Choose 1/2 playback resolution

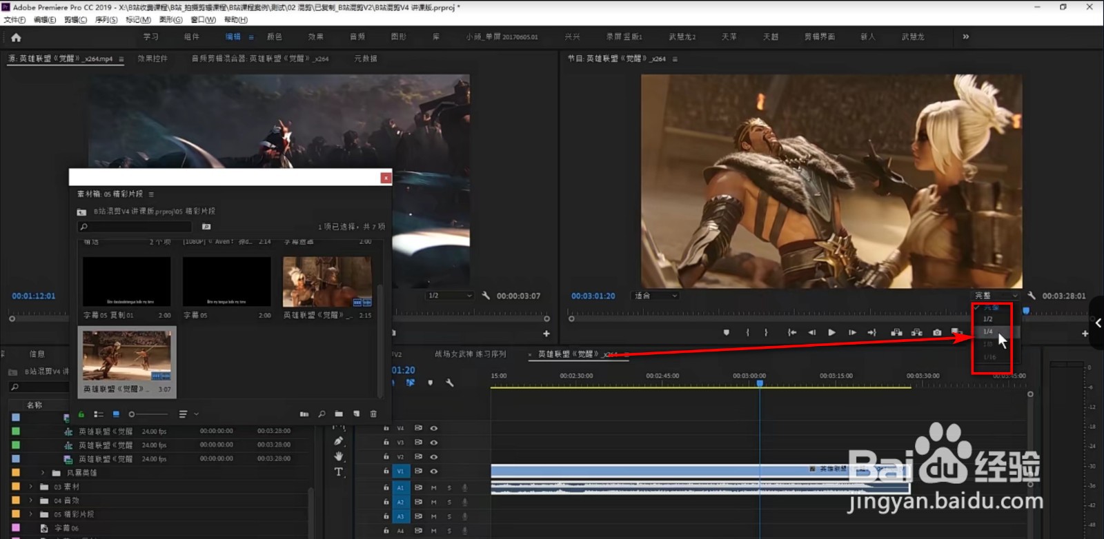point(988,319)
